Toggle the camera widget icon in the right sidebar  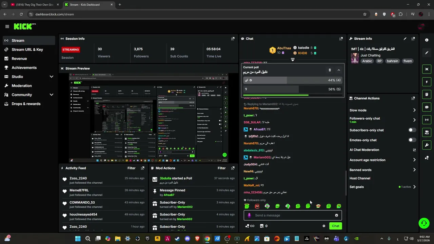tap(427, 132)
